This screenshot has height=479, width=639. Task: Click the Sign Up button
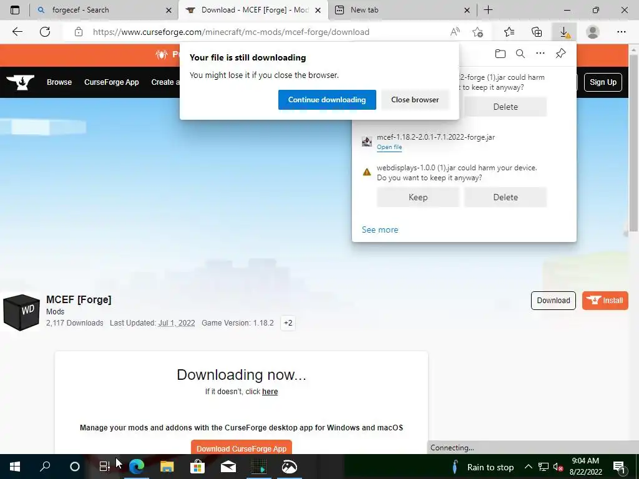pos(603,82)
